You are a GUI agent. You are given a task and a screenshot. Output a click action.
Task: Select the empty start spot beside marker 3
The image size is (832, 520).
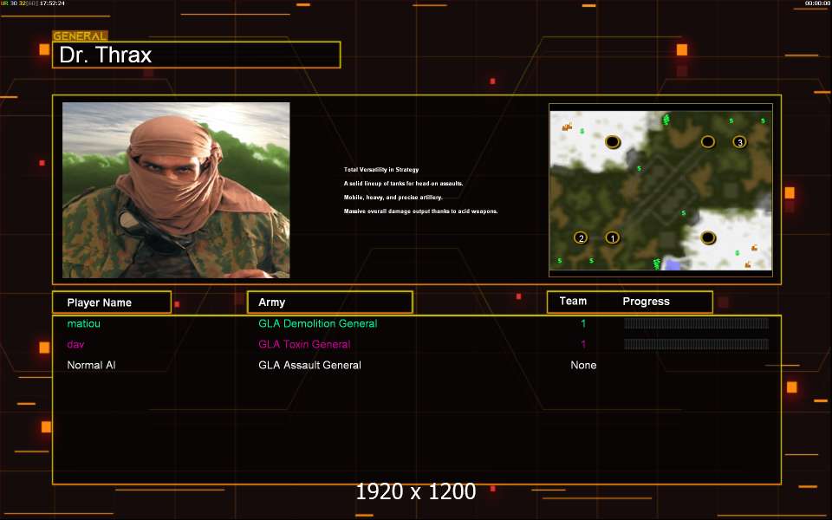click(708, 141)
